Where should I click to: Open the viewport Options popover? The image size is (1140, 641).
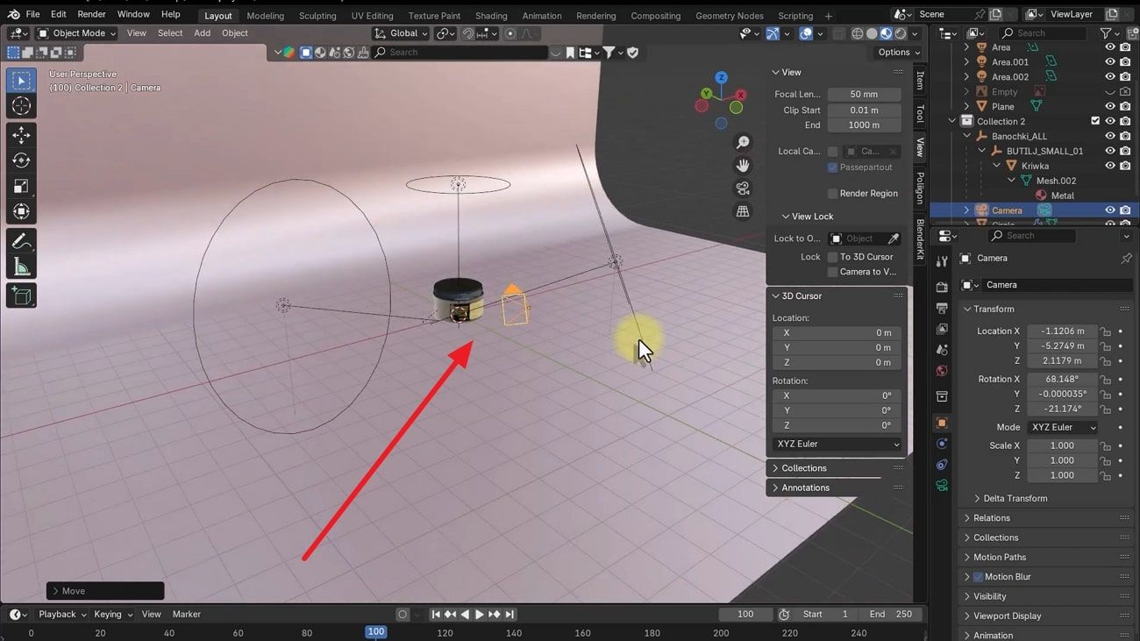tap(896, 52)
